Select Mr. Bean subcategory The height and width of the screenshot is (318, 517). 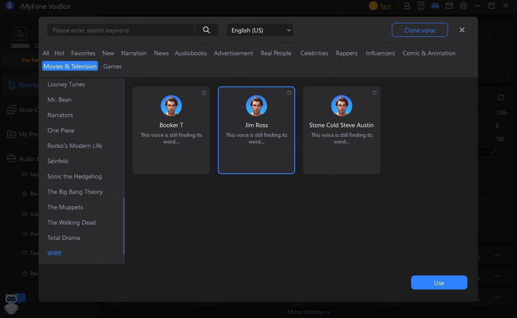59,100
